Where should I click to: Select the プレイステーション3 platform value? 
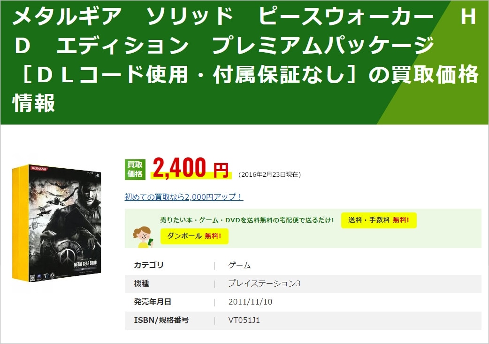click(x=264, y=283)
